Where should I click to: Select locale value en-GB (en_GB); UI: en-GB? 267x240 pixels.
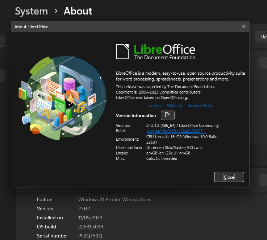pyautogui.click(x=168, y=153)
